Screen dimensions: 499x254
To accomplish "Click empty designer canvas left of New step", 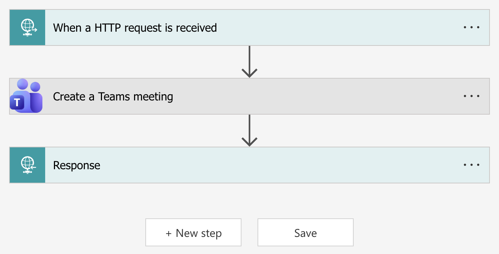I will pos(73,233).
